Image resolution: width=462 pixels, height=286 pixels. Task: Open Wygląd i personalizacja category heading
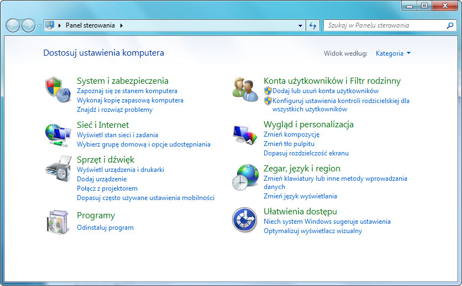click(308, 125)
